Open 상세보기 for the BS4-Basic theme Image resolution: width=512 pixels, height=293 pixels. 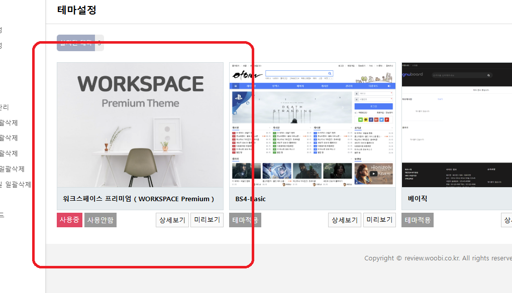[x=344, y=220]
